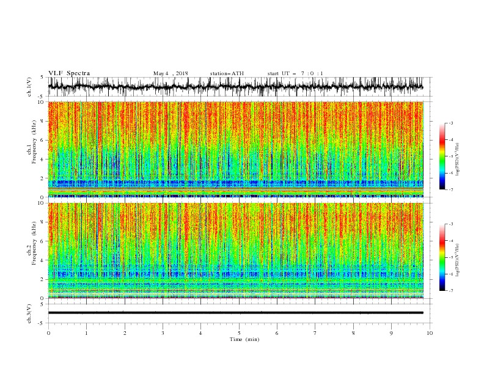
Task: Click the "-7" value on the lower colorbar
Action: tap(450, 291)
